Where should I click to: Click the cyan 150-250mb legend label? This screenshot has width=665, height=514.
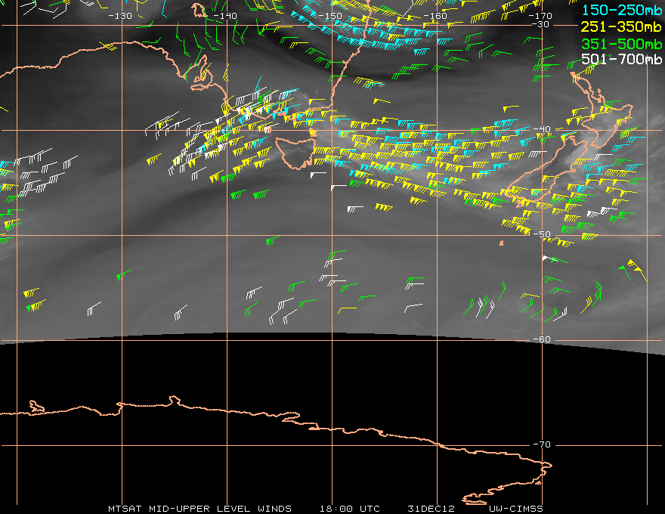click(x=621, y=10)
